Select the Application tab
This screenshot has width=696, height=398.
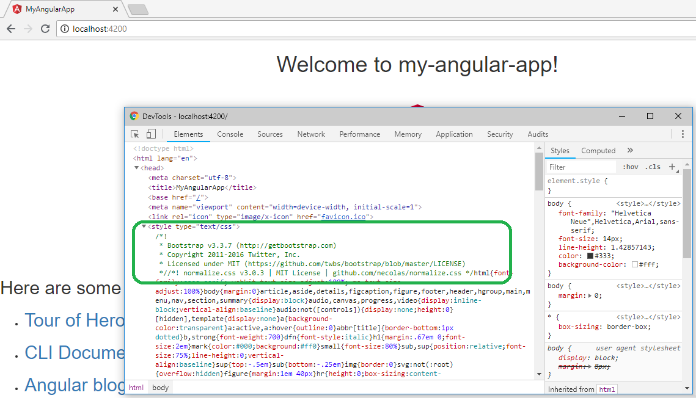click(454, 134)
